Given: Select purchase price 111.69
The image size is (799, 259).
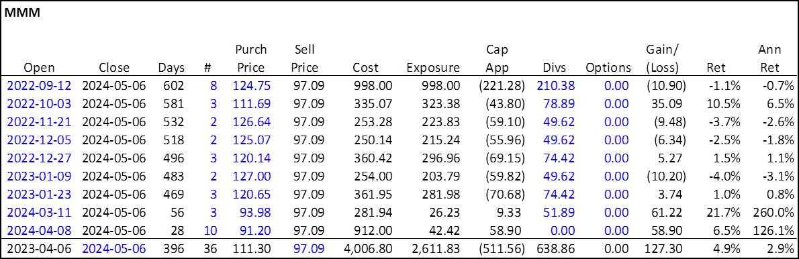Looking at the screenshot, I should pos(252,104).
